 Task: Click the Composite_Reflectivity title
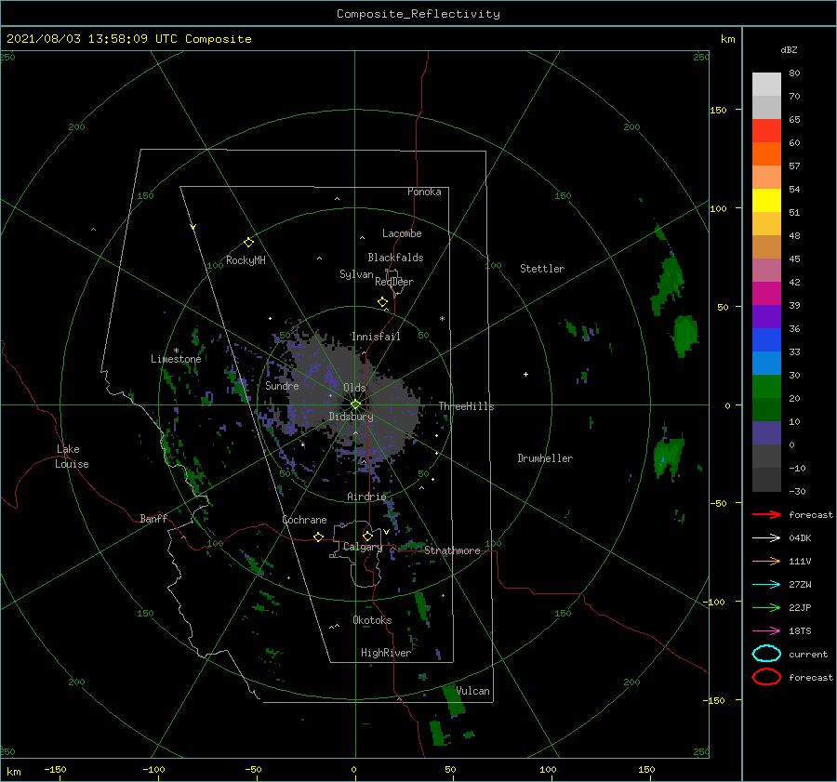tap(418, 14)
